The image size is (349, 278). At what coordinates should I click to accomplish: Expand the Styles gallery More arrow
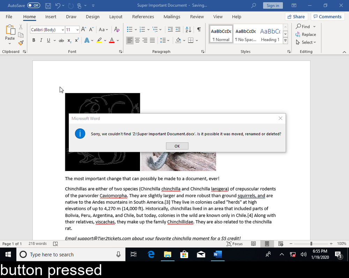point(285,40)
